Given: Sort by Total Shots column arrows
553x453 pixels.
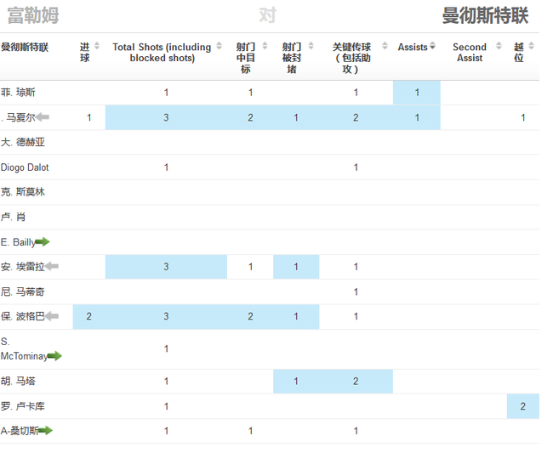Looking at the screenshot, I should (219, 46).
